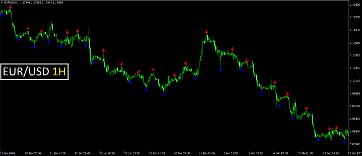Select the 1.09200 price axis label
This screenshot has width=362, height=156.
tap(356, 131)
